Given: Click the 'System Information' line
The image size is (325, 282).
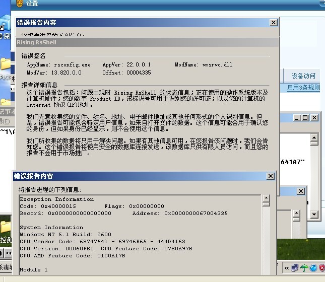Looking at the screenshot, I should 51,228.
